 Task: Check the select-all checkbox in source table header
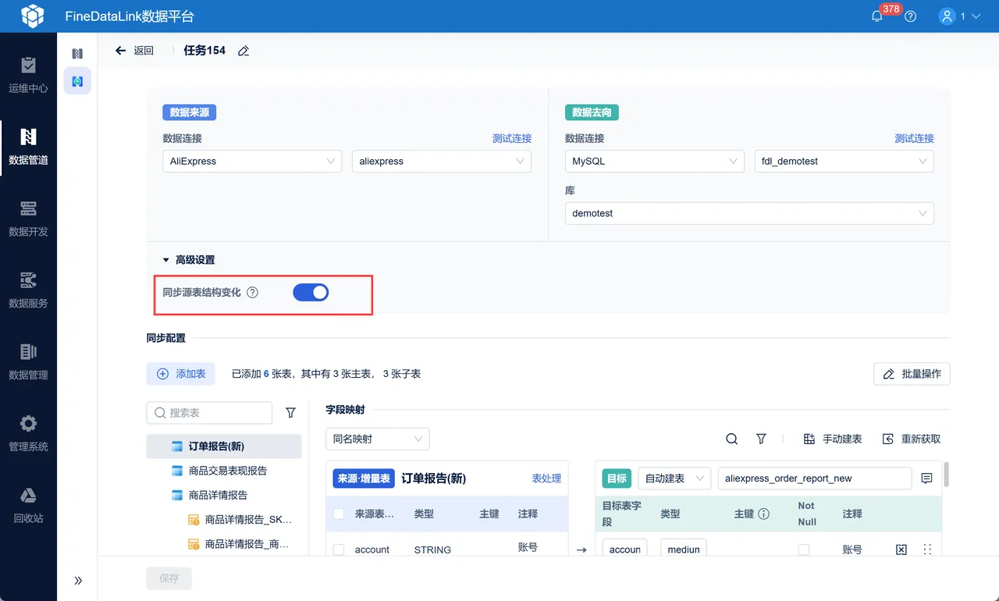339,514
